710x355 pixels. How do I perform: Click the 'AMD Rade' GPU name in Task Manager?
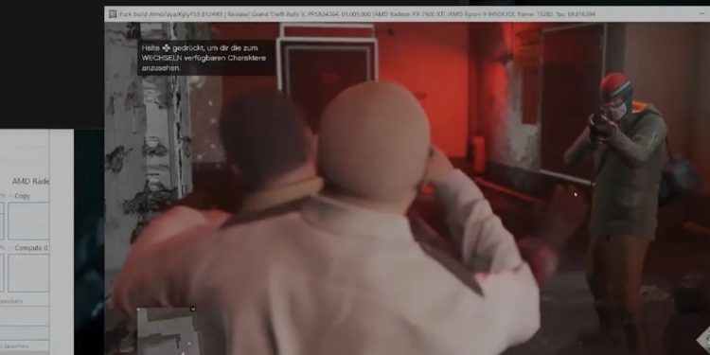click(x=31, y=181)
